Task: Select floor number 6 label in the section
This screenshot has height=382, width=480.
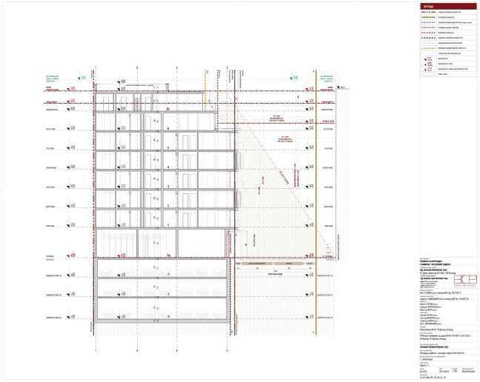Action: point(168,129)
